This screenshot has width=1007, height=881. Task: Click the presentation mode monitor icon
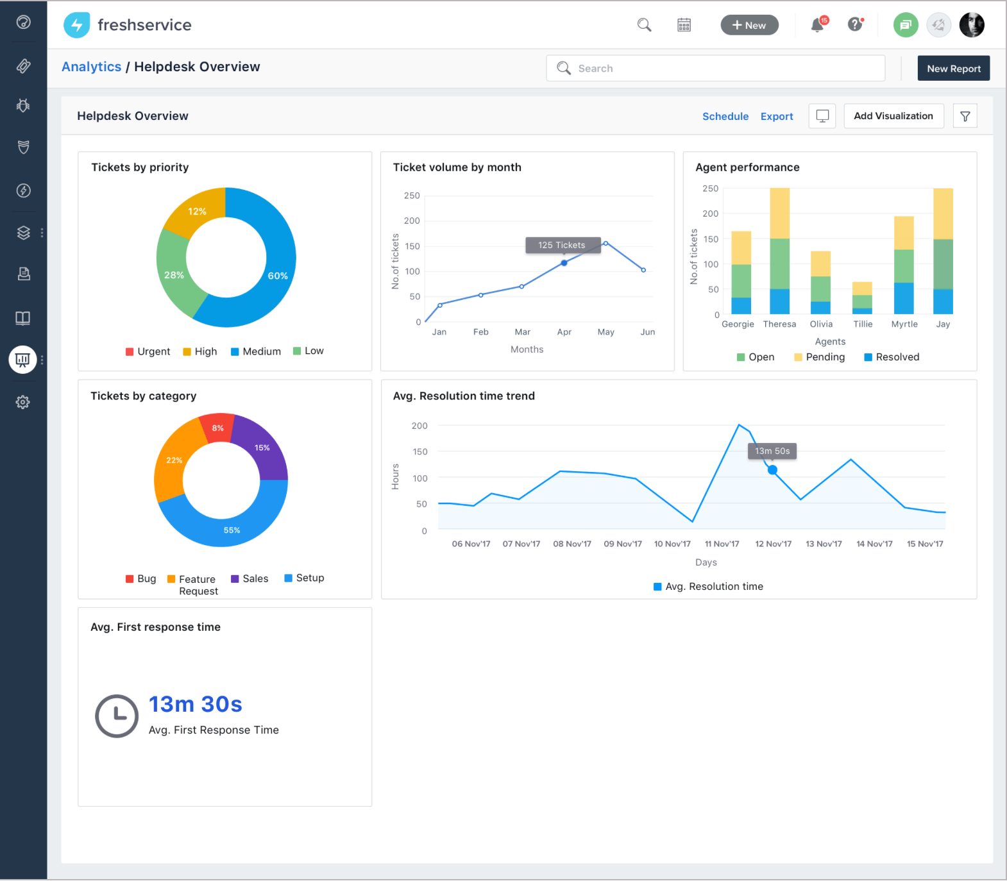point(822,116)
